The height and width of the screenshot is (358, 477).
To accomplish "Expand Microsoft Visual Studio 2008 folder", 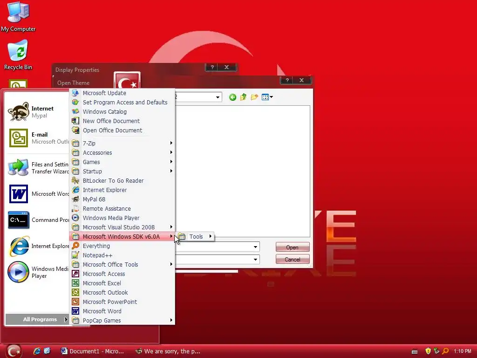I will point(123,227).
